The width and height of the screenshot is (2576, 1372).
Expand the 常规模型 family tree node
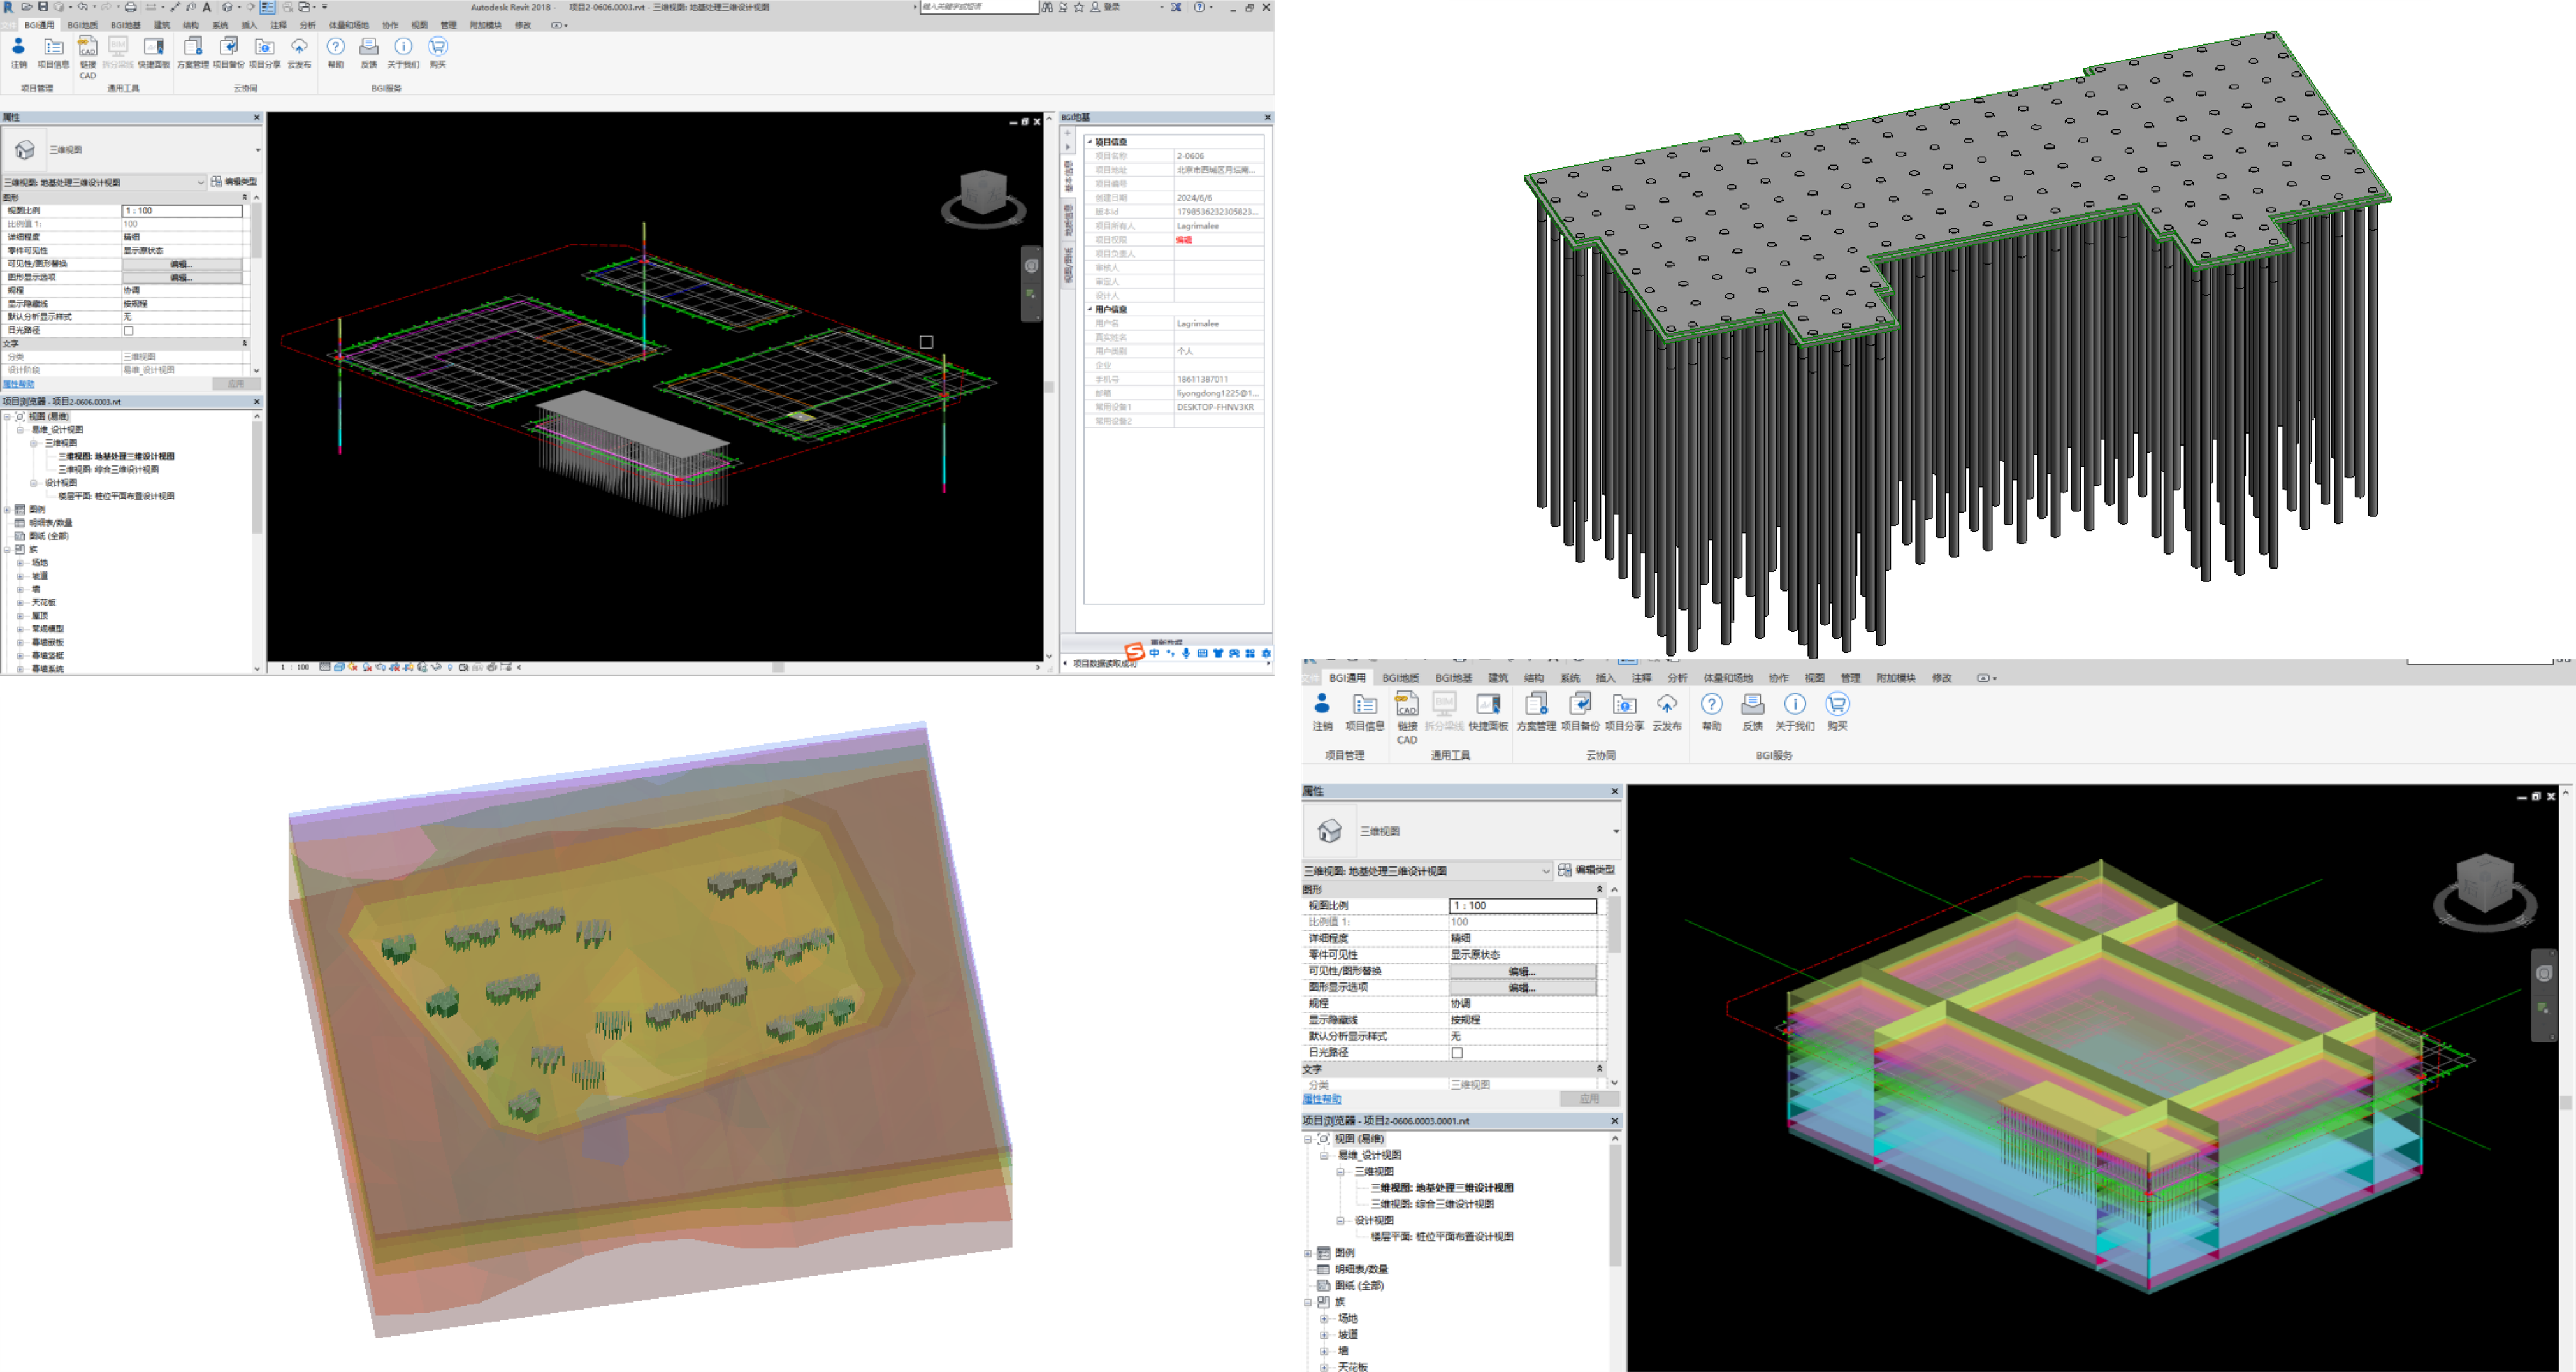coord(20,629)
